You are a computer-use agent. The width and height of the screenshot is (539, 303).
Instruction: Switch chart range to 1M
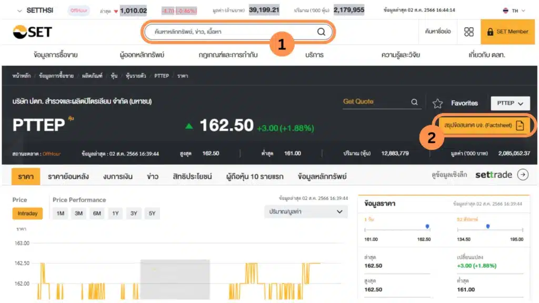tap(61, 213)
